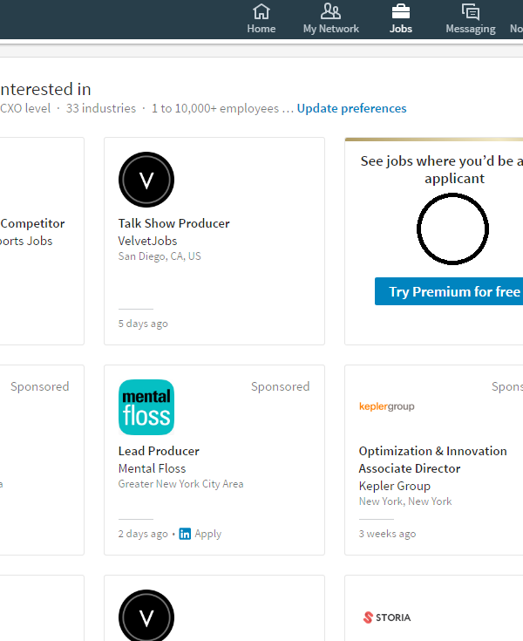The height and width of the screenshot is (641, 523).
Task: Click the Kepler Group company name
Action: (394, 486)
